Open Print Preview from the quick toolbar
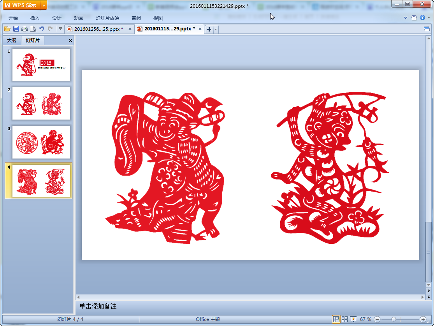 tap(33, 29)
